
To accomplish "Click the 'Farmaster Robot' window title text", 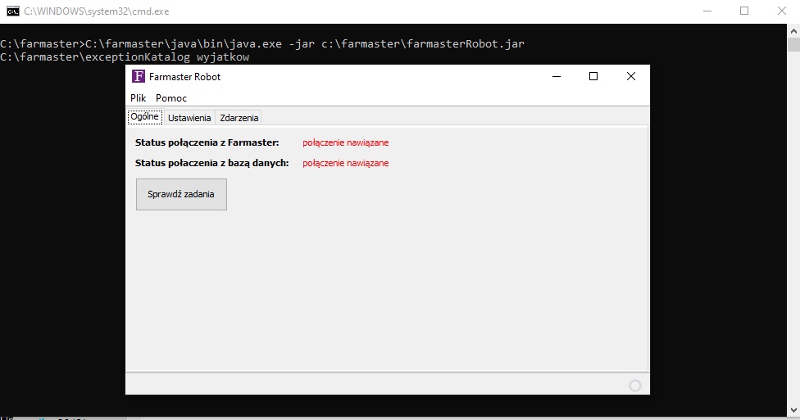I will 184,76.
